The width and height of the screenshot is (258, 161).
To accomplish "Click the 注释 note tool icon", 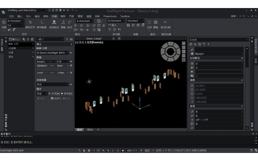I will [x=4, y=22].
